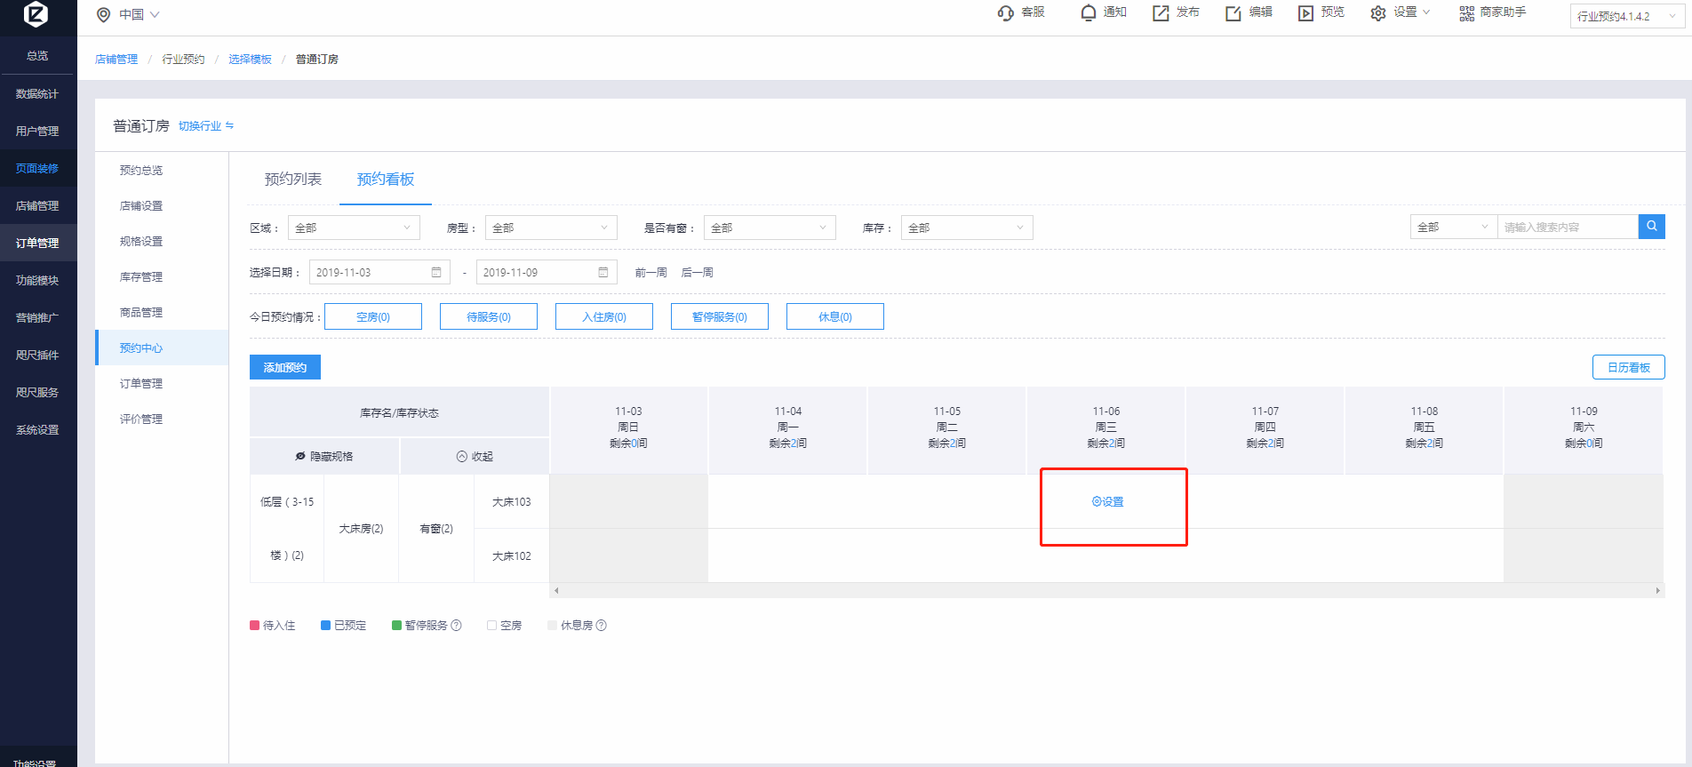The width and height of the screenshot is (1692, 767).
Task: Click the edit 编辑 icon
Action: [x=1233, y=13]
